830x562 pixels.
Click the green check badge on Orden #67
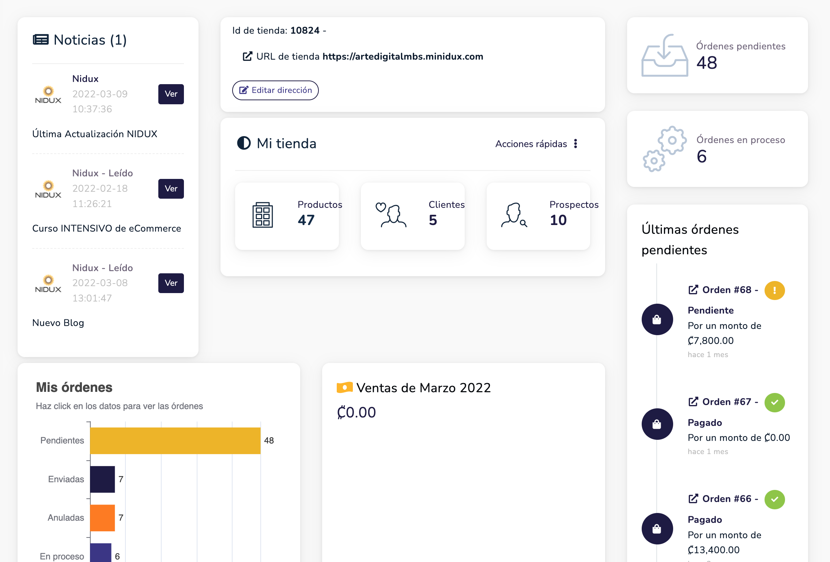point(774,402)
